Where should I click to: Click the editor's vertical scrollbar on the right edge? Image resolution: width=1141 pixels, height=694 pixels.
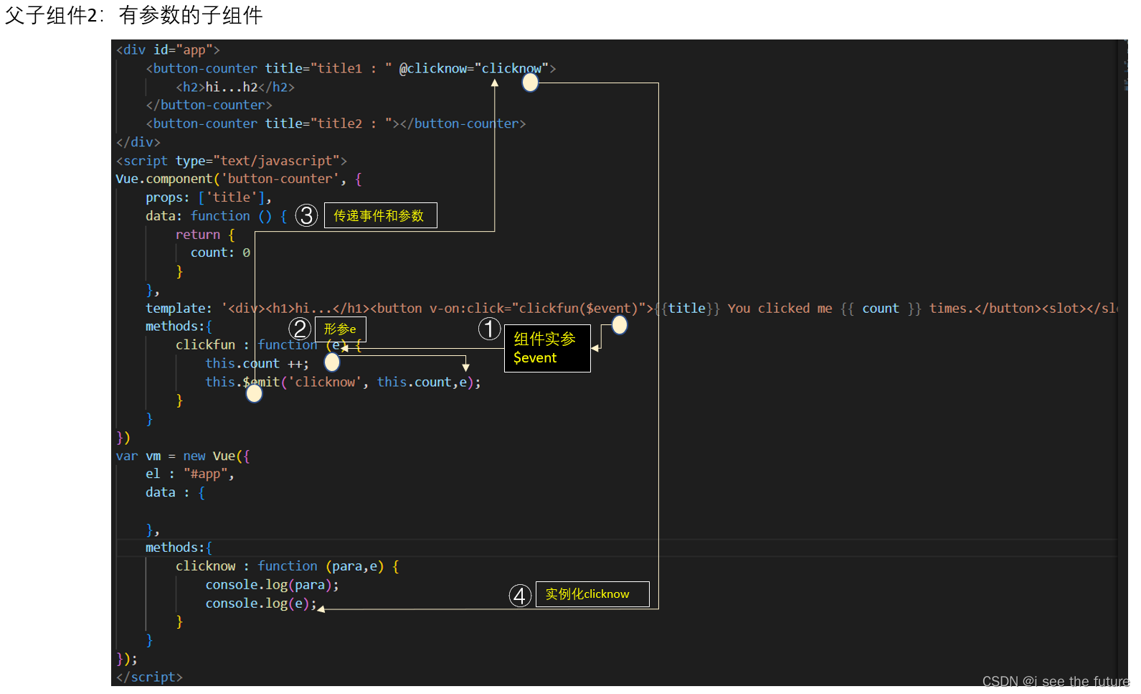point(1123,362)
